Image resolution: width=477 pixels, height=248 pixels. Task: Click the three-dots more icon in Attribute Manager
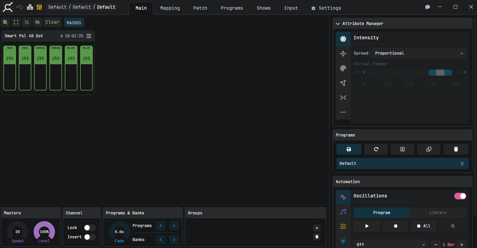click(343, 112)
